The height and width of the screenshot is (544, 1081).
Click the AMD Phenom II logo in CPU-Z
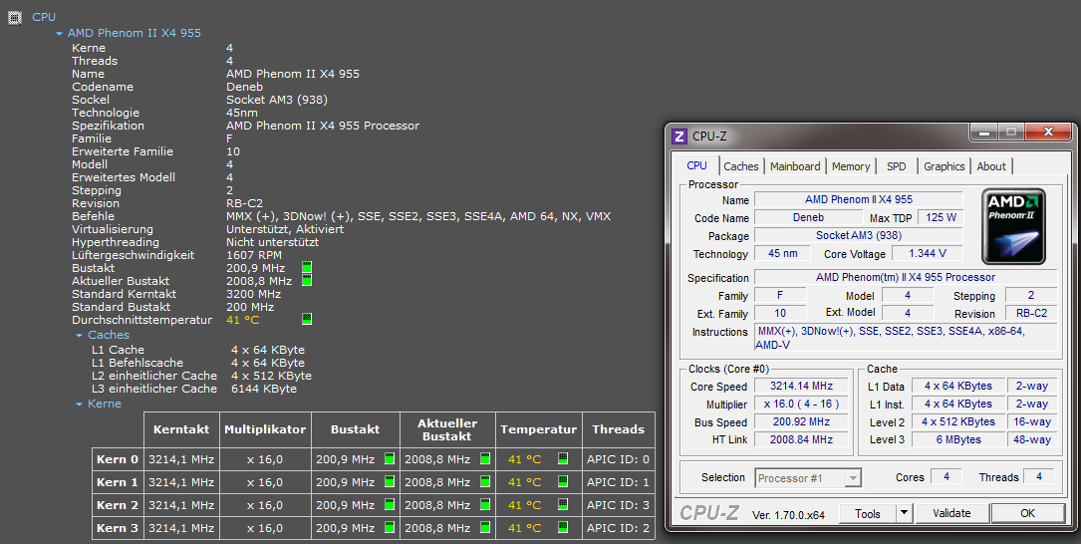tap(1013, 227)
